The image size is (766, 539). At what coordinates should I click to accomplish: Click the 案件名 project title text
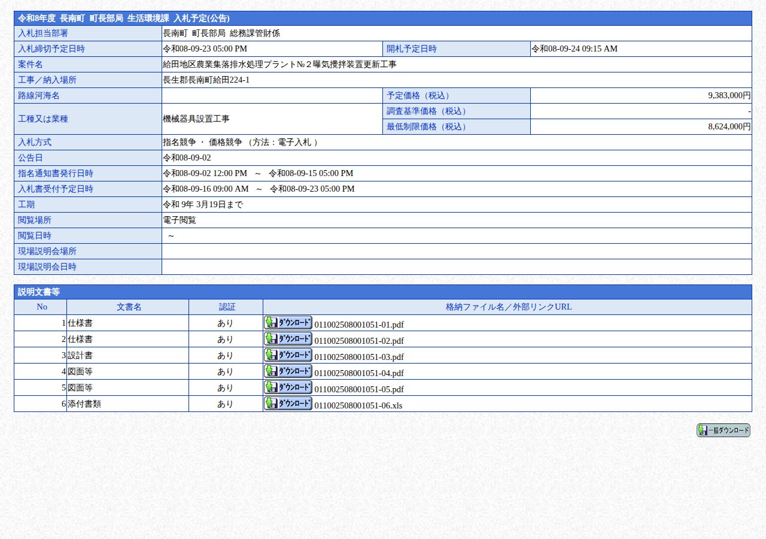[x=279, y=64]
